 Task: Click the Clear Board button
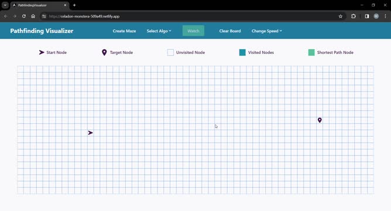click(x=230, y=31)
